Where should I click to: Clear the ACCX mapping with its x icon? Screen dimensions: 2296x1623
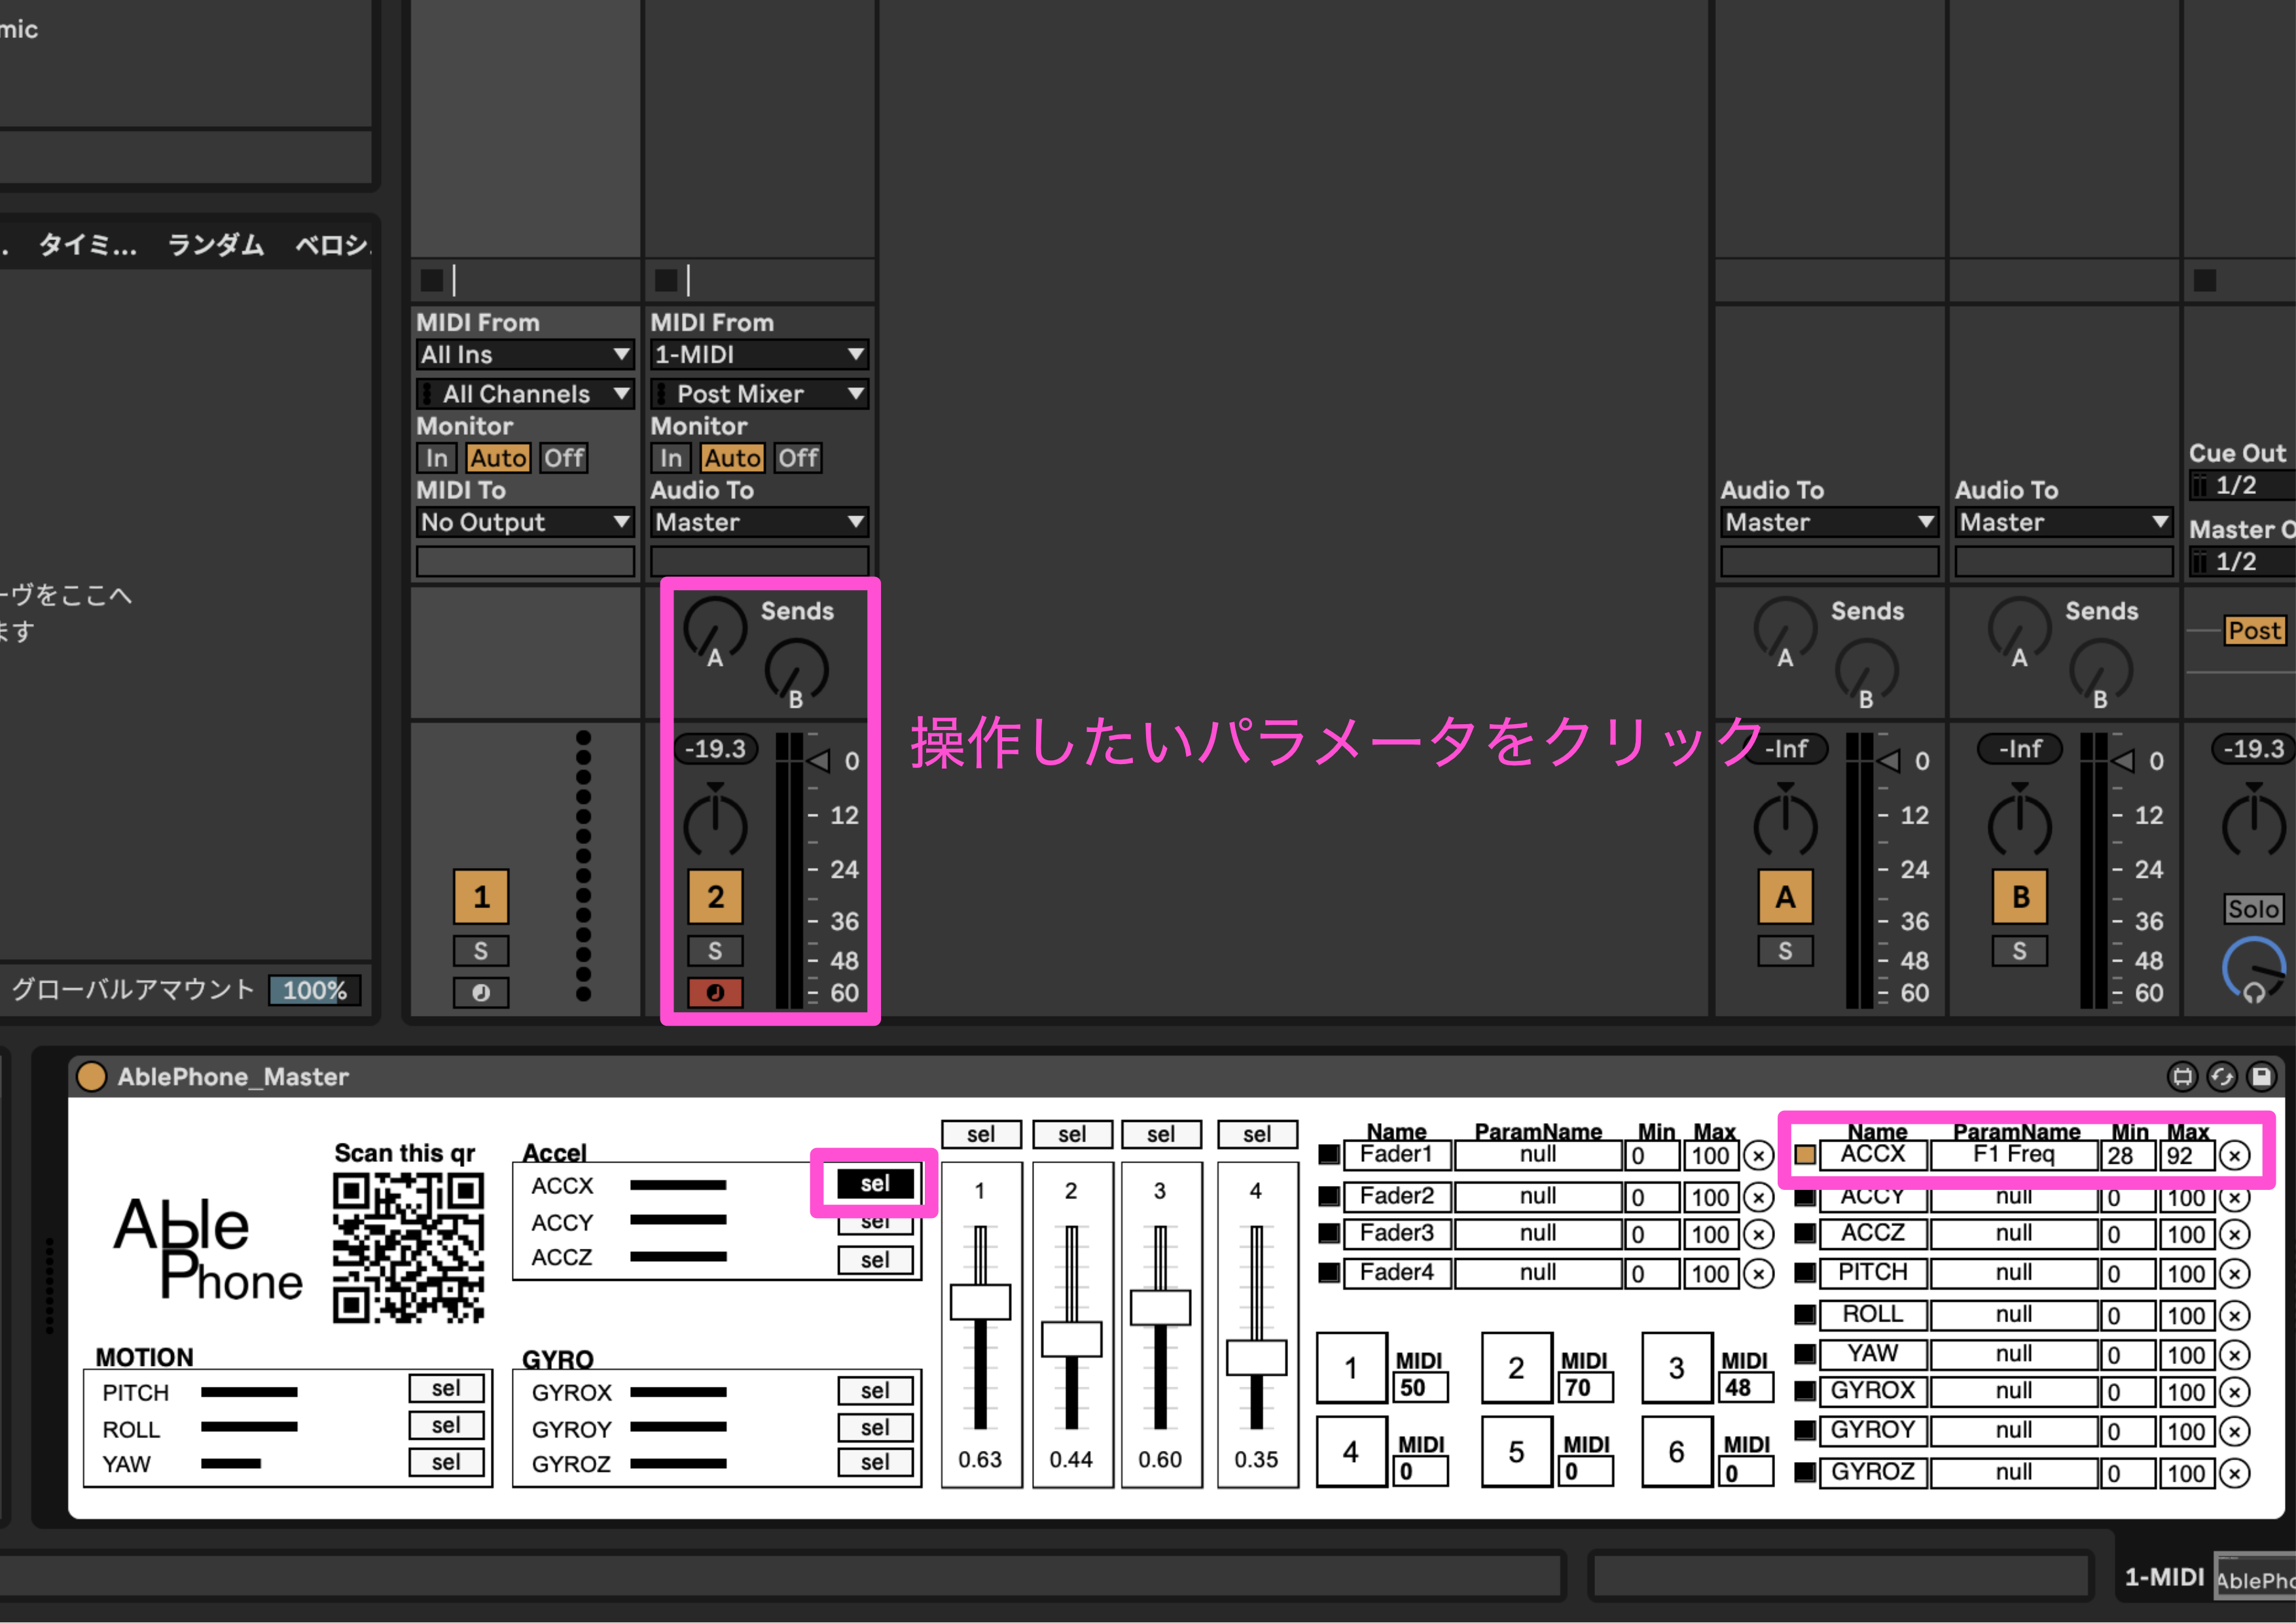point(2234,1157)
